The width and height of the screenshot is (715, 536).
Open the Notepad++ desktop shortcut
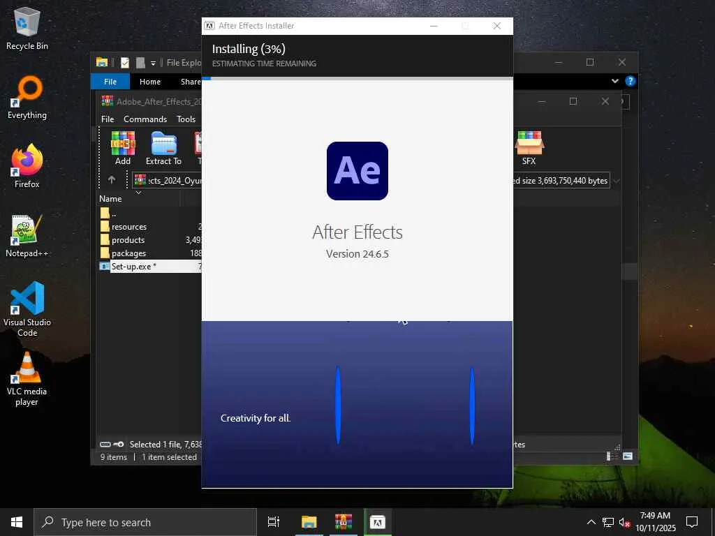coord(27,236)
